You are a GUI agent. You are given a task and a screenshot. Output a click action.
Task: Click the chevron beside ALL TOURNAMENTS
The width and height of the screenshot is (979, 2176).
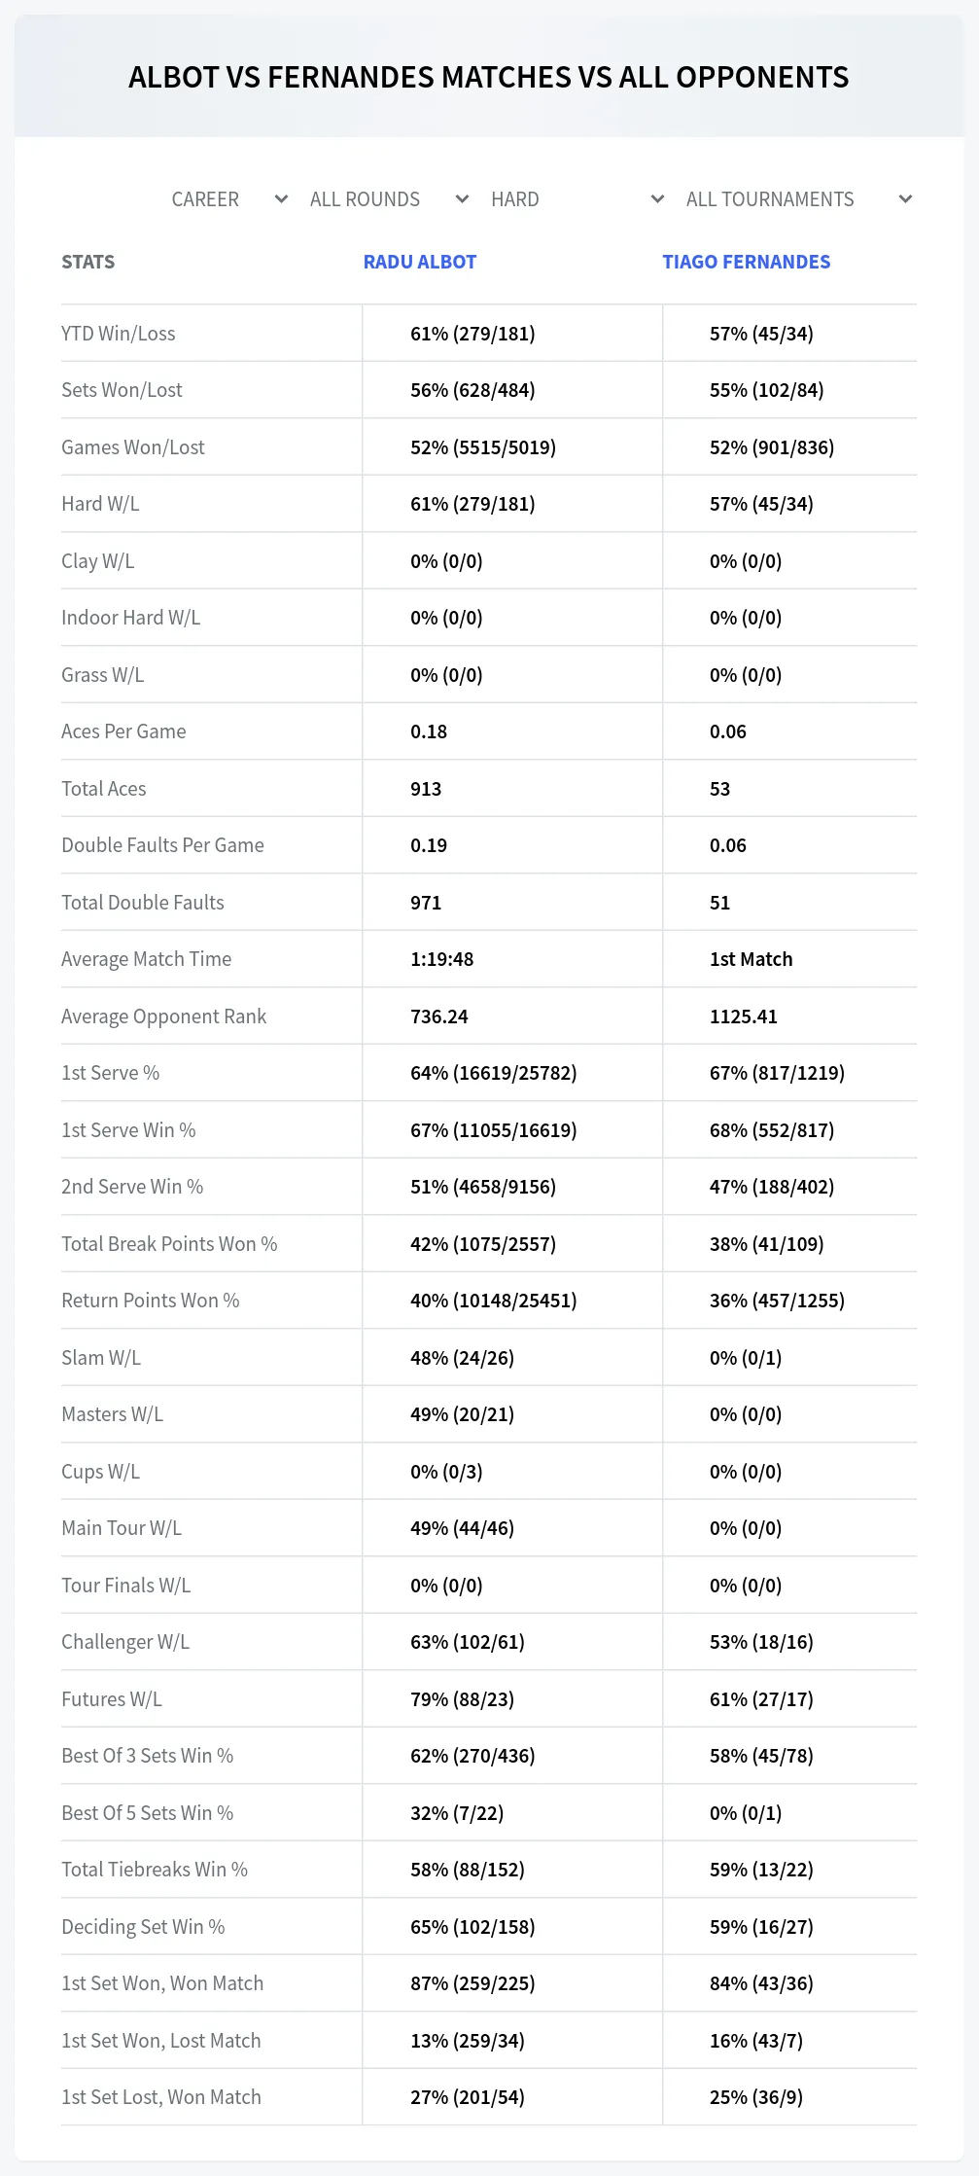pyautogui.click(x=905, y=199)
